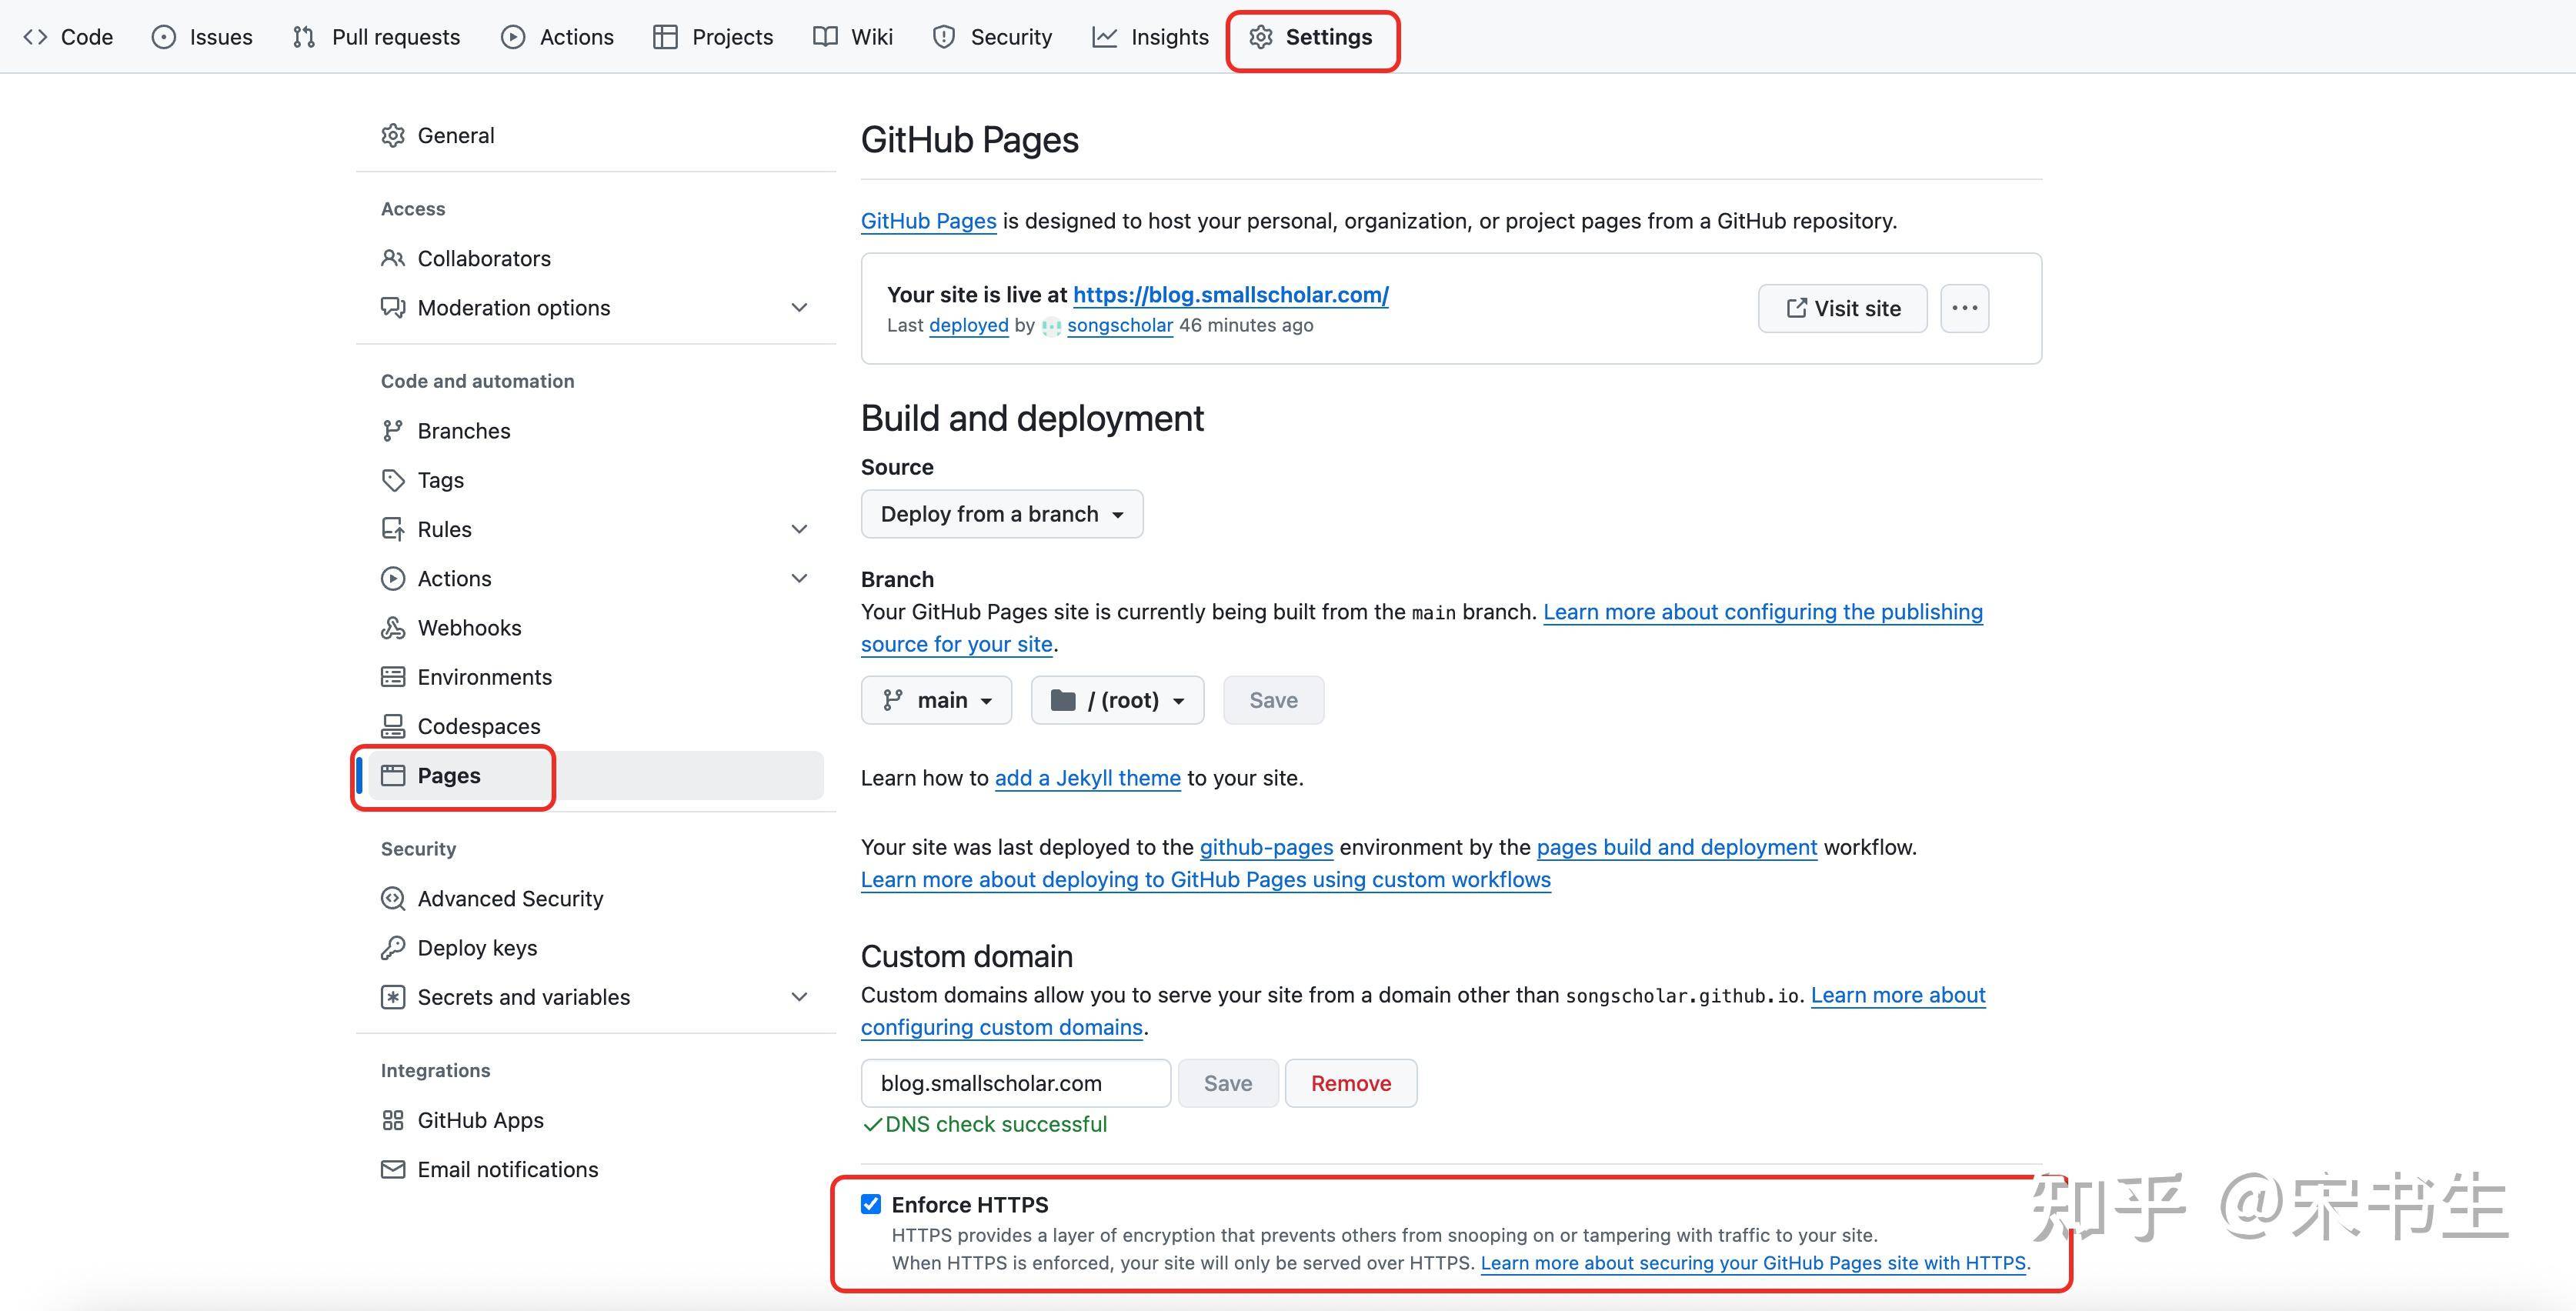Open the Insights tab
The height and width of the screenshot is (1311, 2576).
tap(1150, 37)
